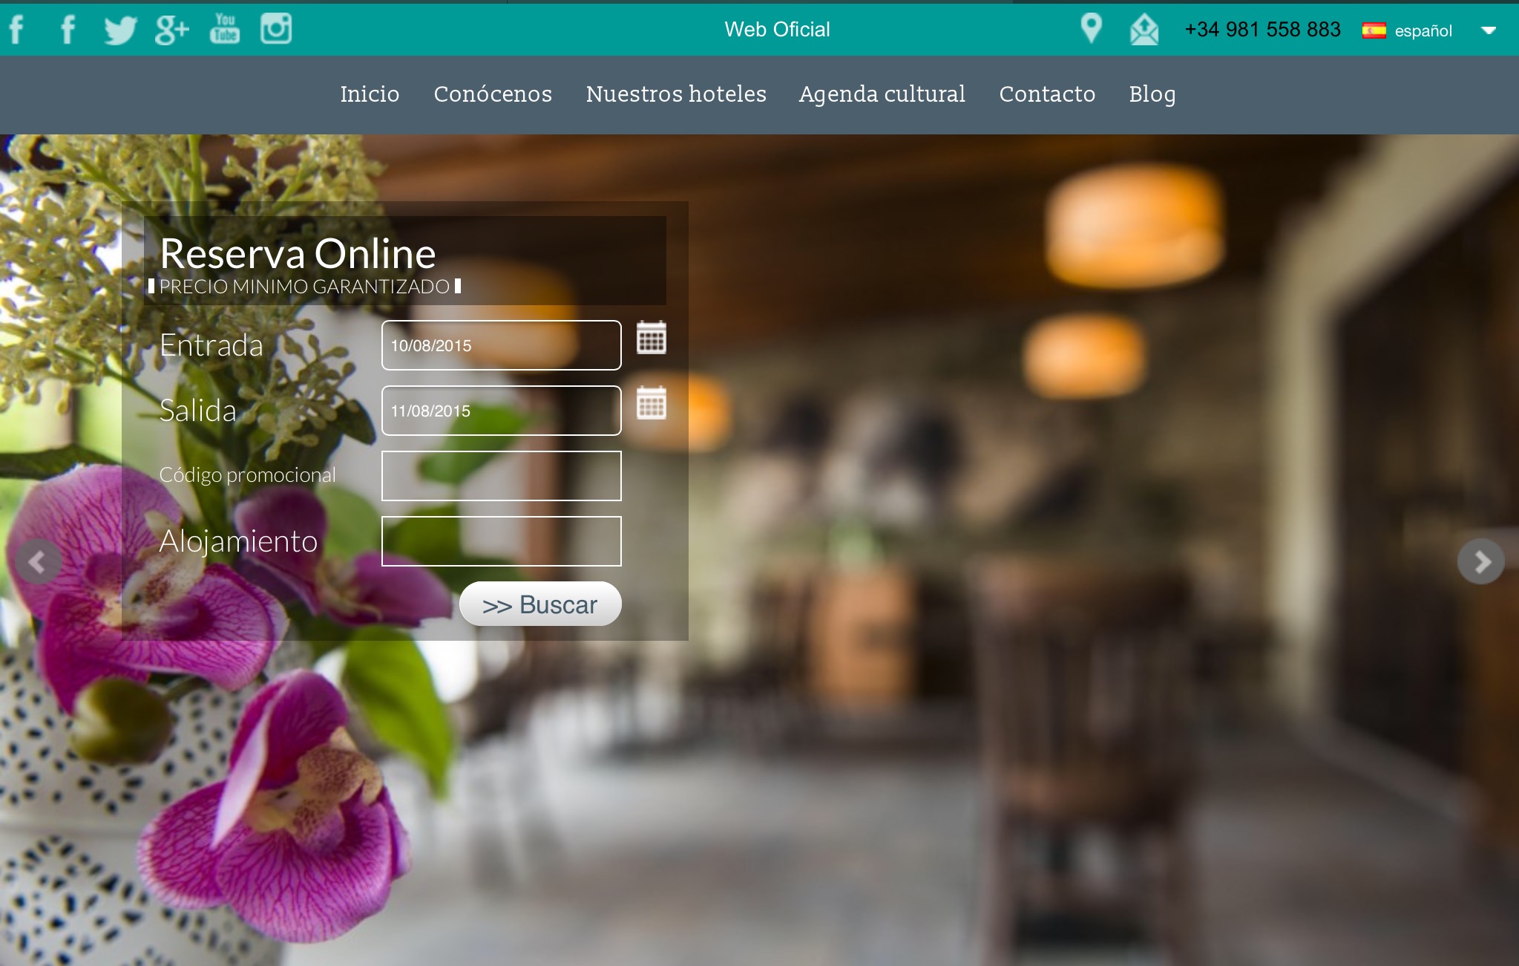The image size is (1519, 966).
Task: Show previous slide with left arrow
Action: tap(38, 562)
